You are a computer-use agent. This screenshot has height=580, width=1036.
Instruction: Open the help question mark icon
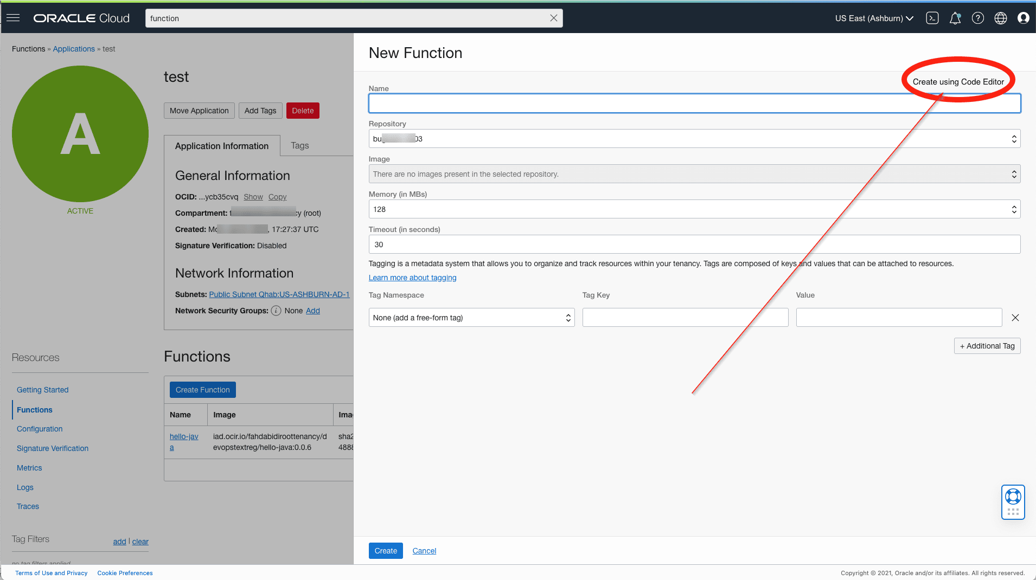coord(978,18)
